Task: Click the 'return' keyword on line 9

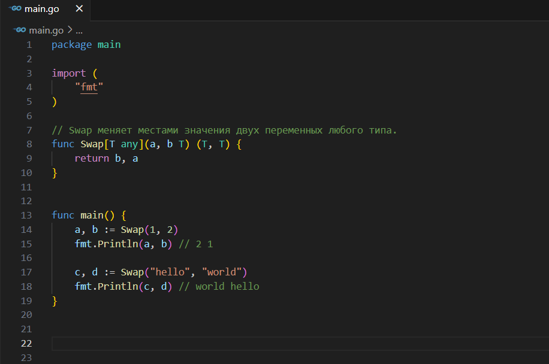Action: coord(92,159)
